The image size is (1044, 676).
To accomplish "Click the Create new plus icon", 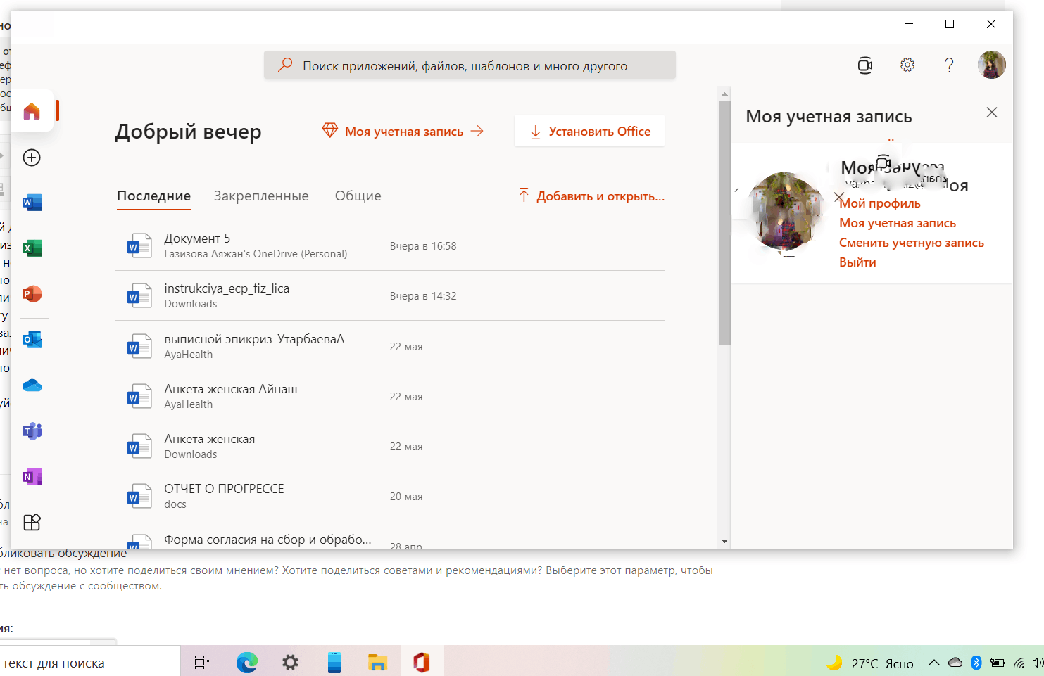I will point(32,158).
